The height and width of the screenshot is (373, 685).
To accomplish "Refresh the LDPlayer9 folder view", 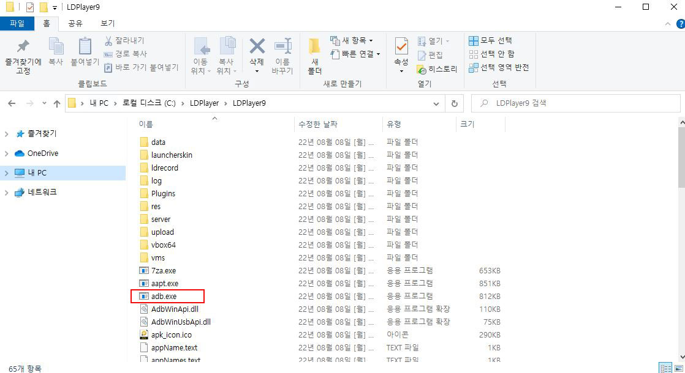I will pos(455,103).
